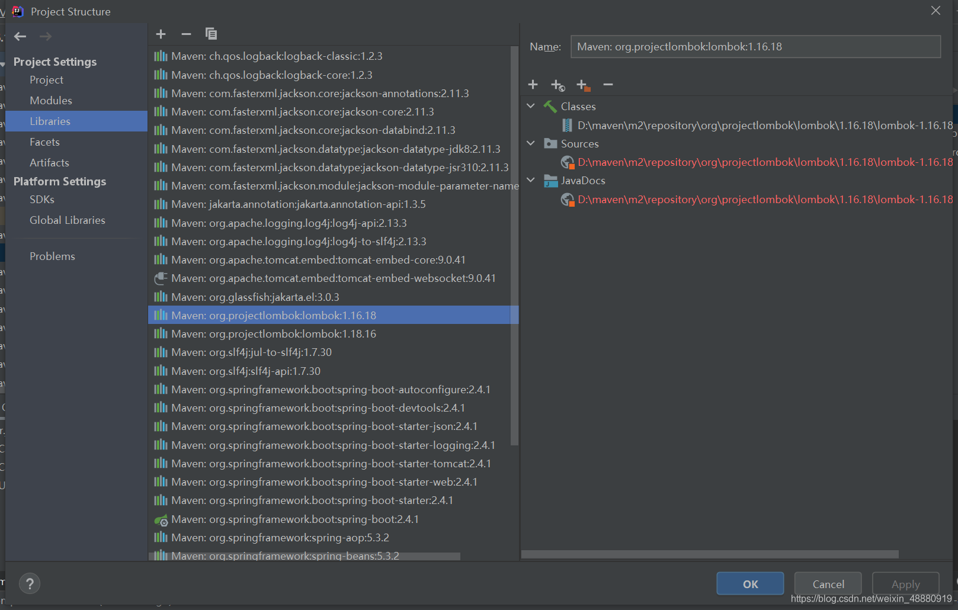Select jackson-datatype-jsr310 library
Viewport: 958px width, 610px height.
pyautogui.click(x=333, y=168)
